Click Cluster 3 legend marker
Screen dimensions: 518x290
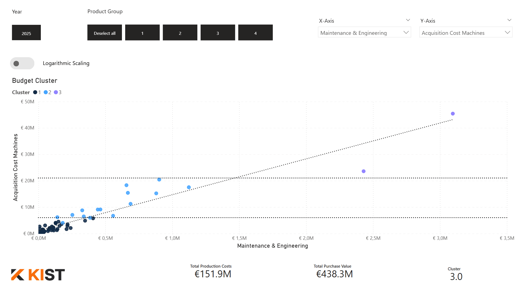tap(56, 92)
